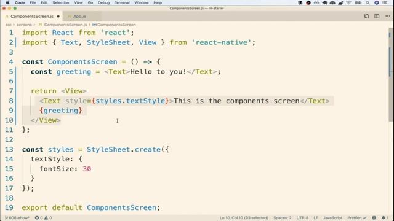Open the File menu
Screen dimensions: 394x221
point(33,2)
